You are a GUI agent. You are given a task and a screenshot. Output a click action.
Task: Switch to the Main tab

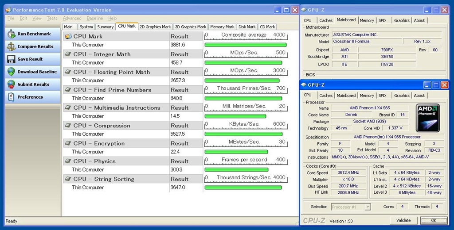[x=69, y=27]
